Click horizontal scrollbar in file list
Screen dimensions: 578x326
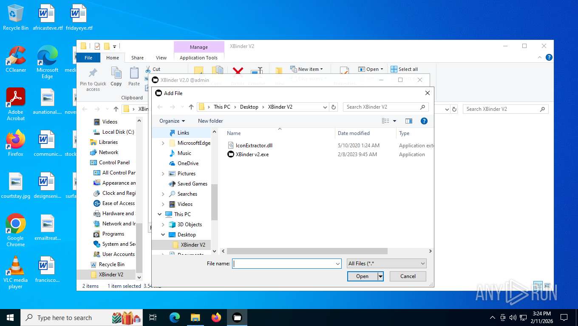(307, 251)
